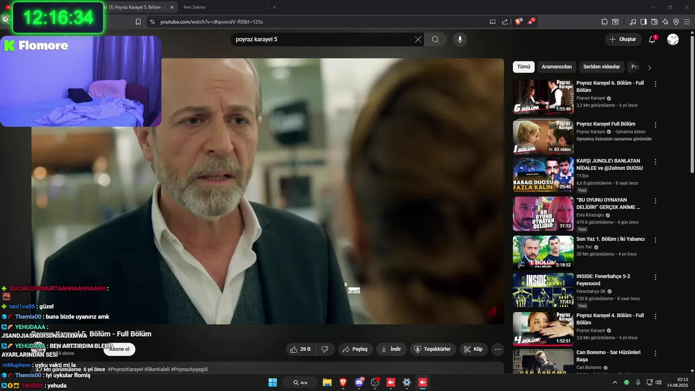Click Oynatma listesinin tamamını görüntüle link
Image resolution: width=695 pixels, height=391 pixels.
pos(614,139)
